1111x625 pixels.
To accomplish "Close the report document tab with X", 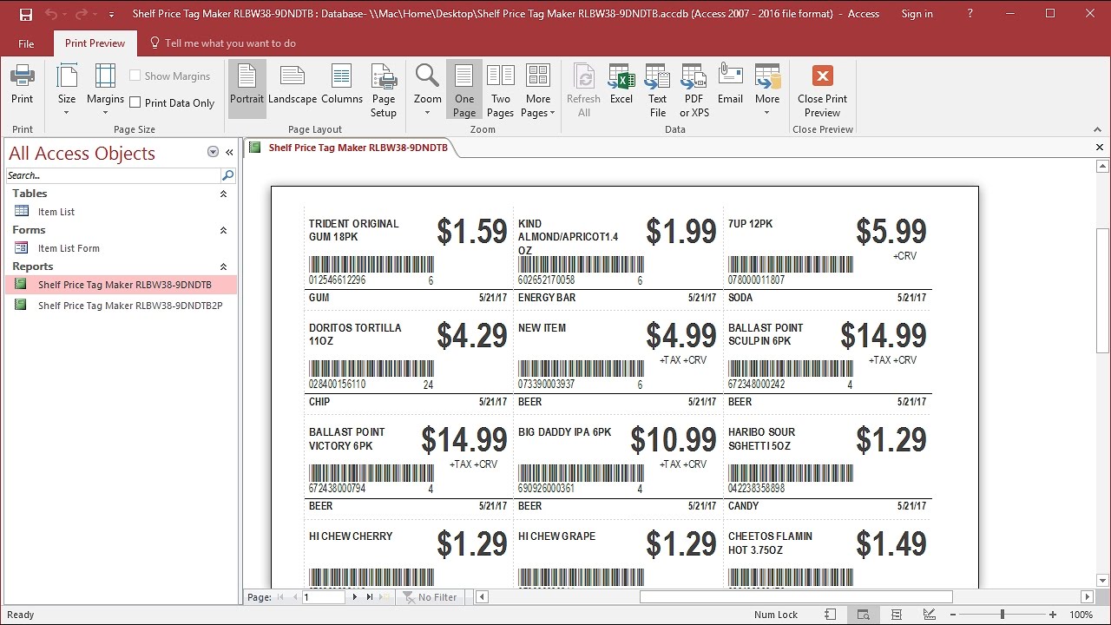I will point(1100,148).
